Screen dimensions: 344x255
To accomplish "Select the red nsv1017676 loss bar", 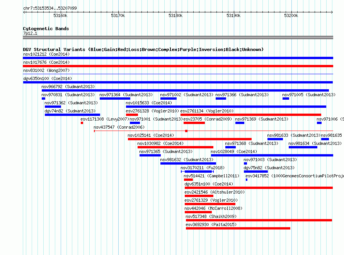I will point(178,66).
